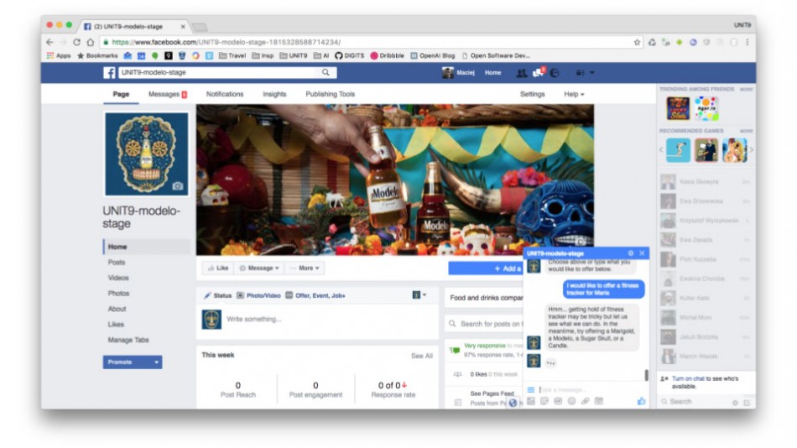Viewport: 797px width, 448px height.
Task: Open the emoji picker in chat
Action: point(572,401)
